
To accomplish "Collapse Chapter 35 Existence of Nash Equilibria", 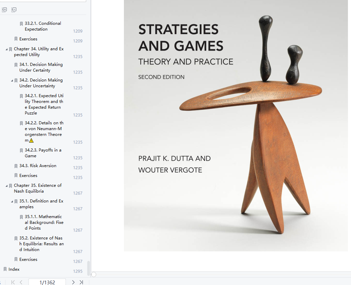I will pos(6,186).
